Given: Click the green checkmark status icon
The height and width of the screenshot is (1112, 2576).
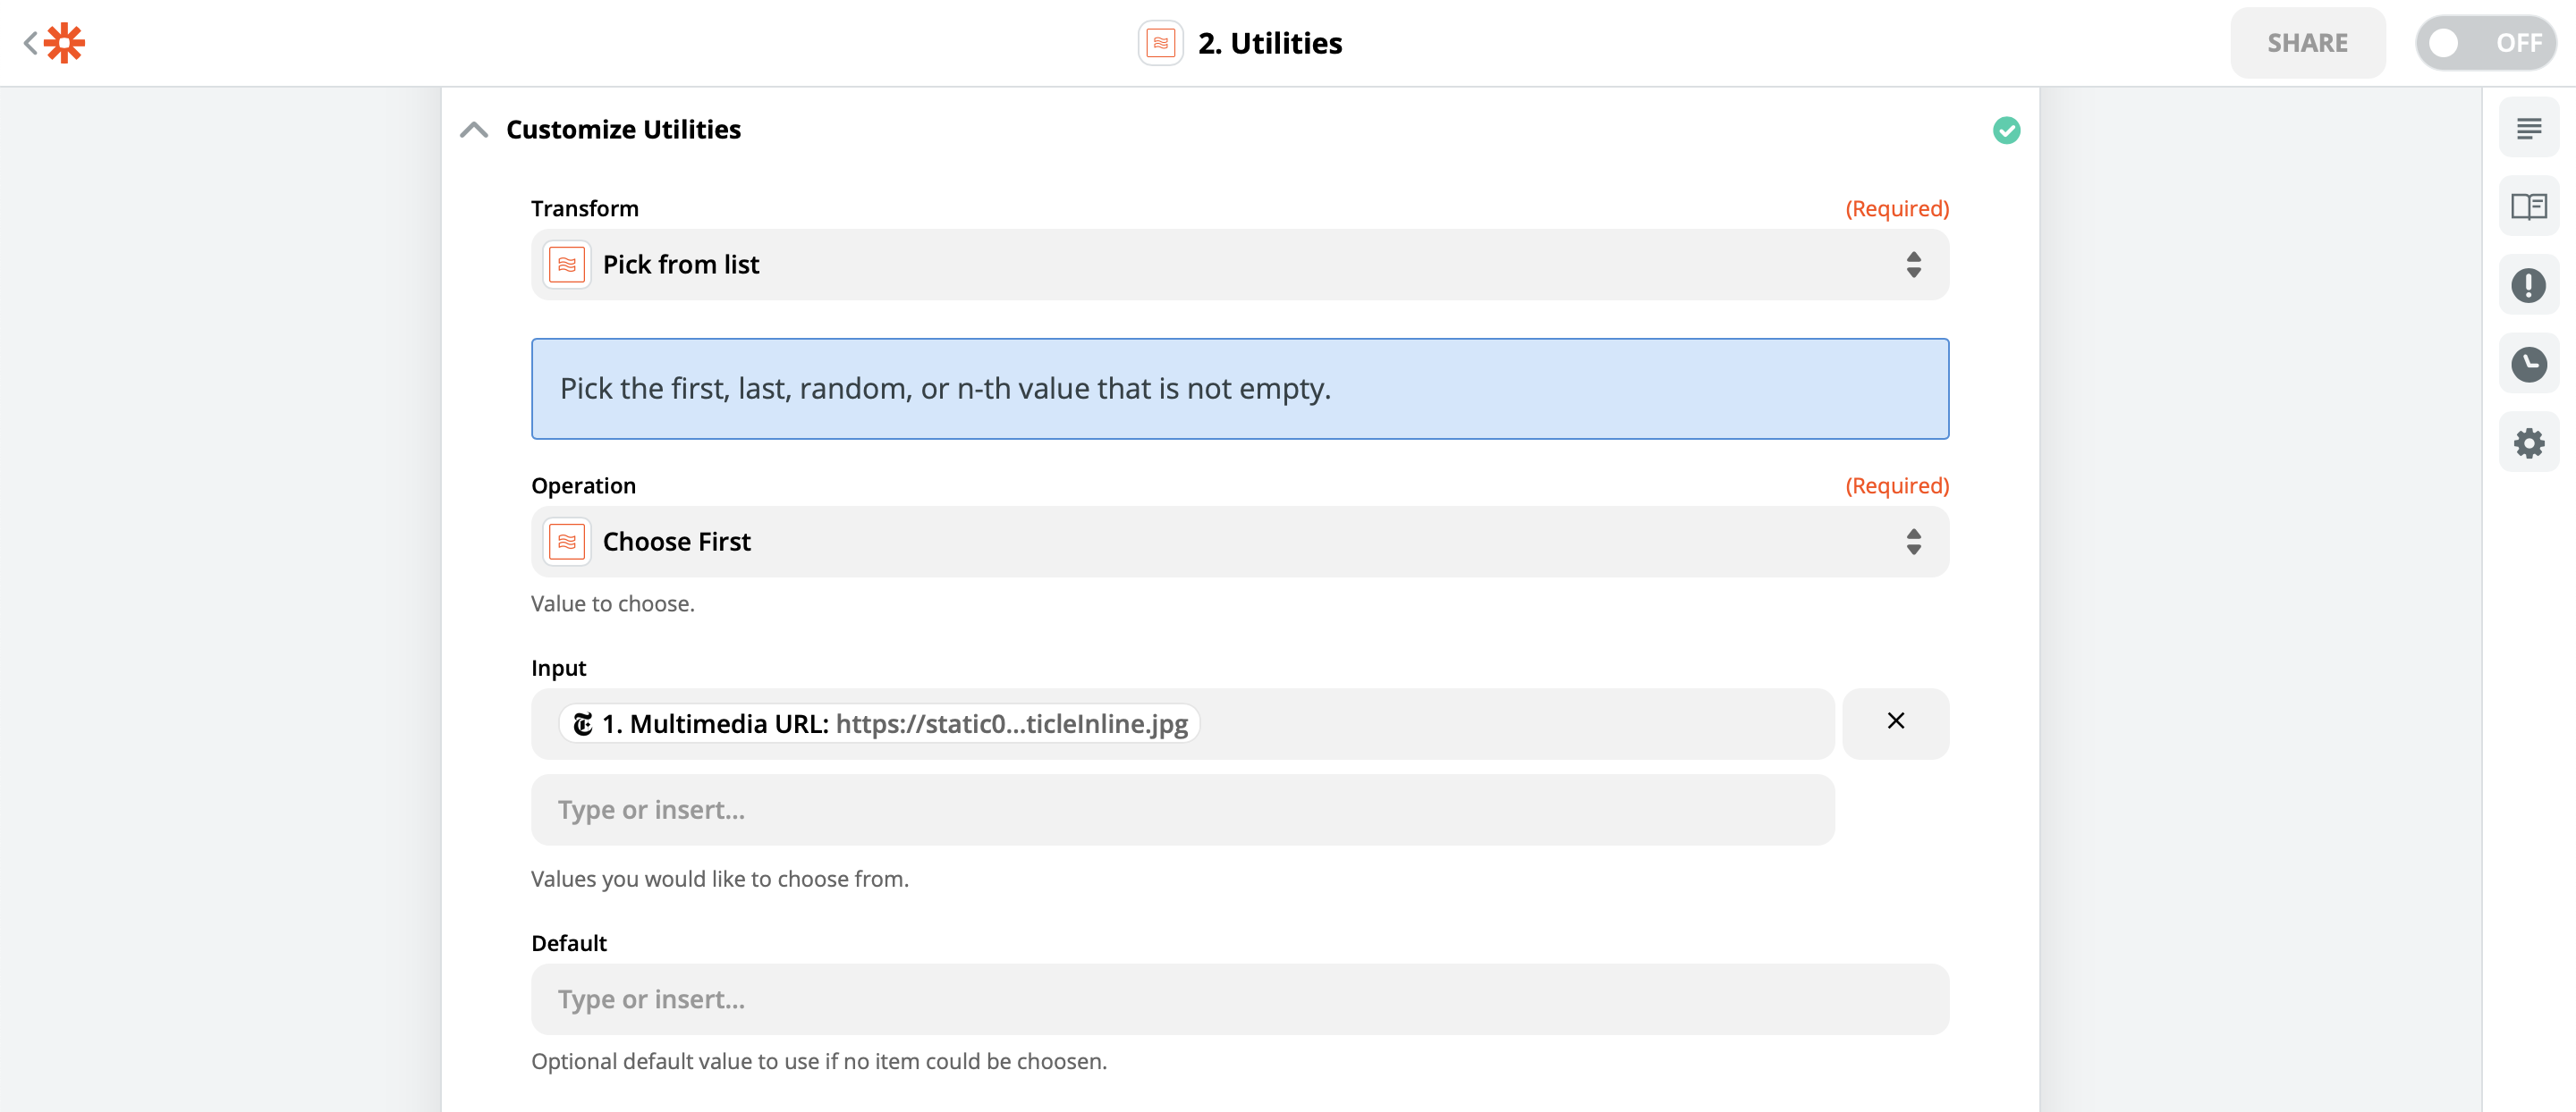Looking at the screenshot, I should [2006, 131].
